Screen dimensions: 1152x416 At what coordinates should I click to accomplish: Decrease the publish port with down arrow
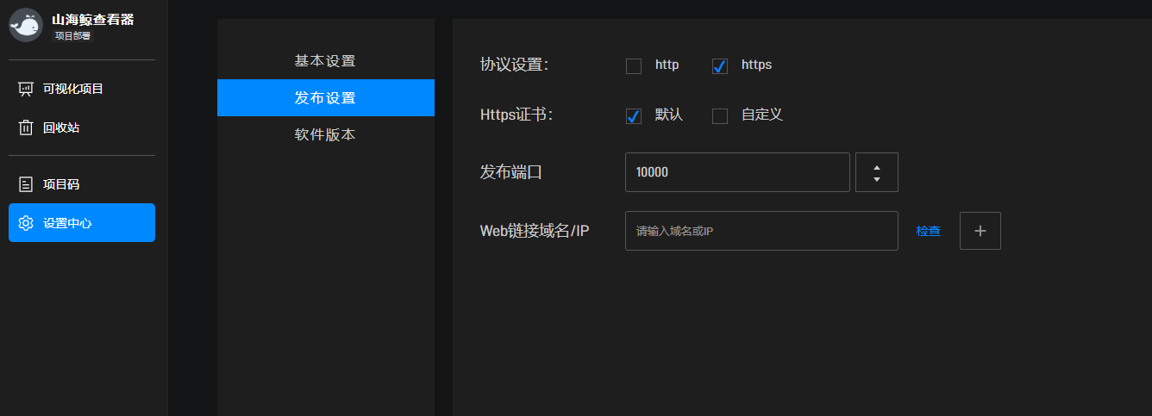(x=876, y=179)
